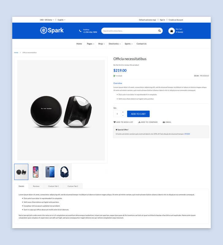Click the Add to Wish List heart icon
The width and height of the screenshot is (223, 245).
coord(115,122)
